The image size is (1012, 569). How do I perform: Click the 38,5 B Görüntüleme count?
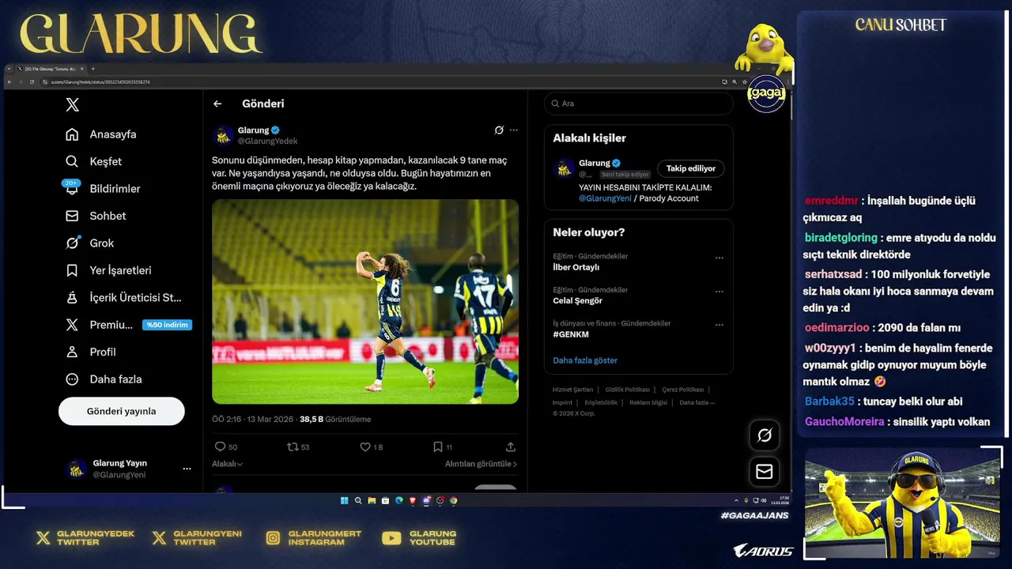(335, 419)
